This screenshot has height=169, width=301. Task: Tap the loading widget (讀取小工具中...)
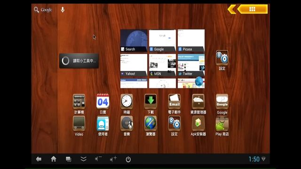click(x=79, y=61)
